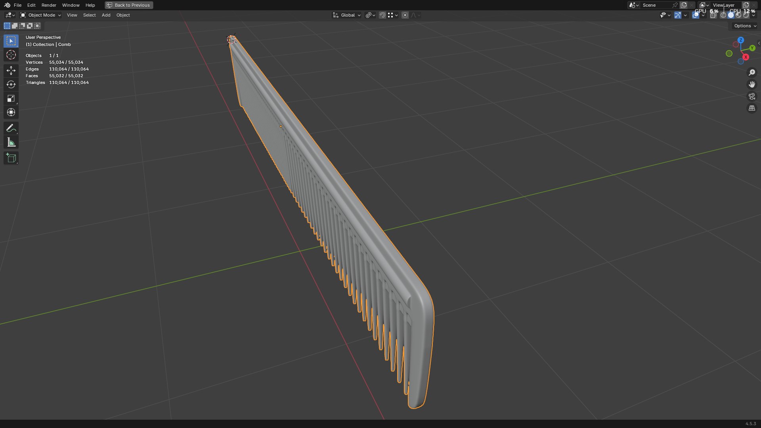Pin the scene with pushpin icon
This screenshot has height=428, width=761.
pyautogui.click(x=675, y=5)
